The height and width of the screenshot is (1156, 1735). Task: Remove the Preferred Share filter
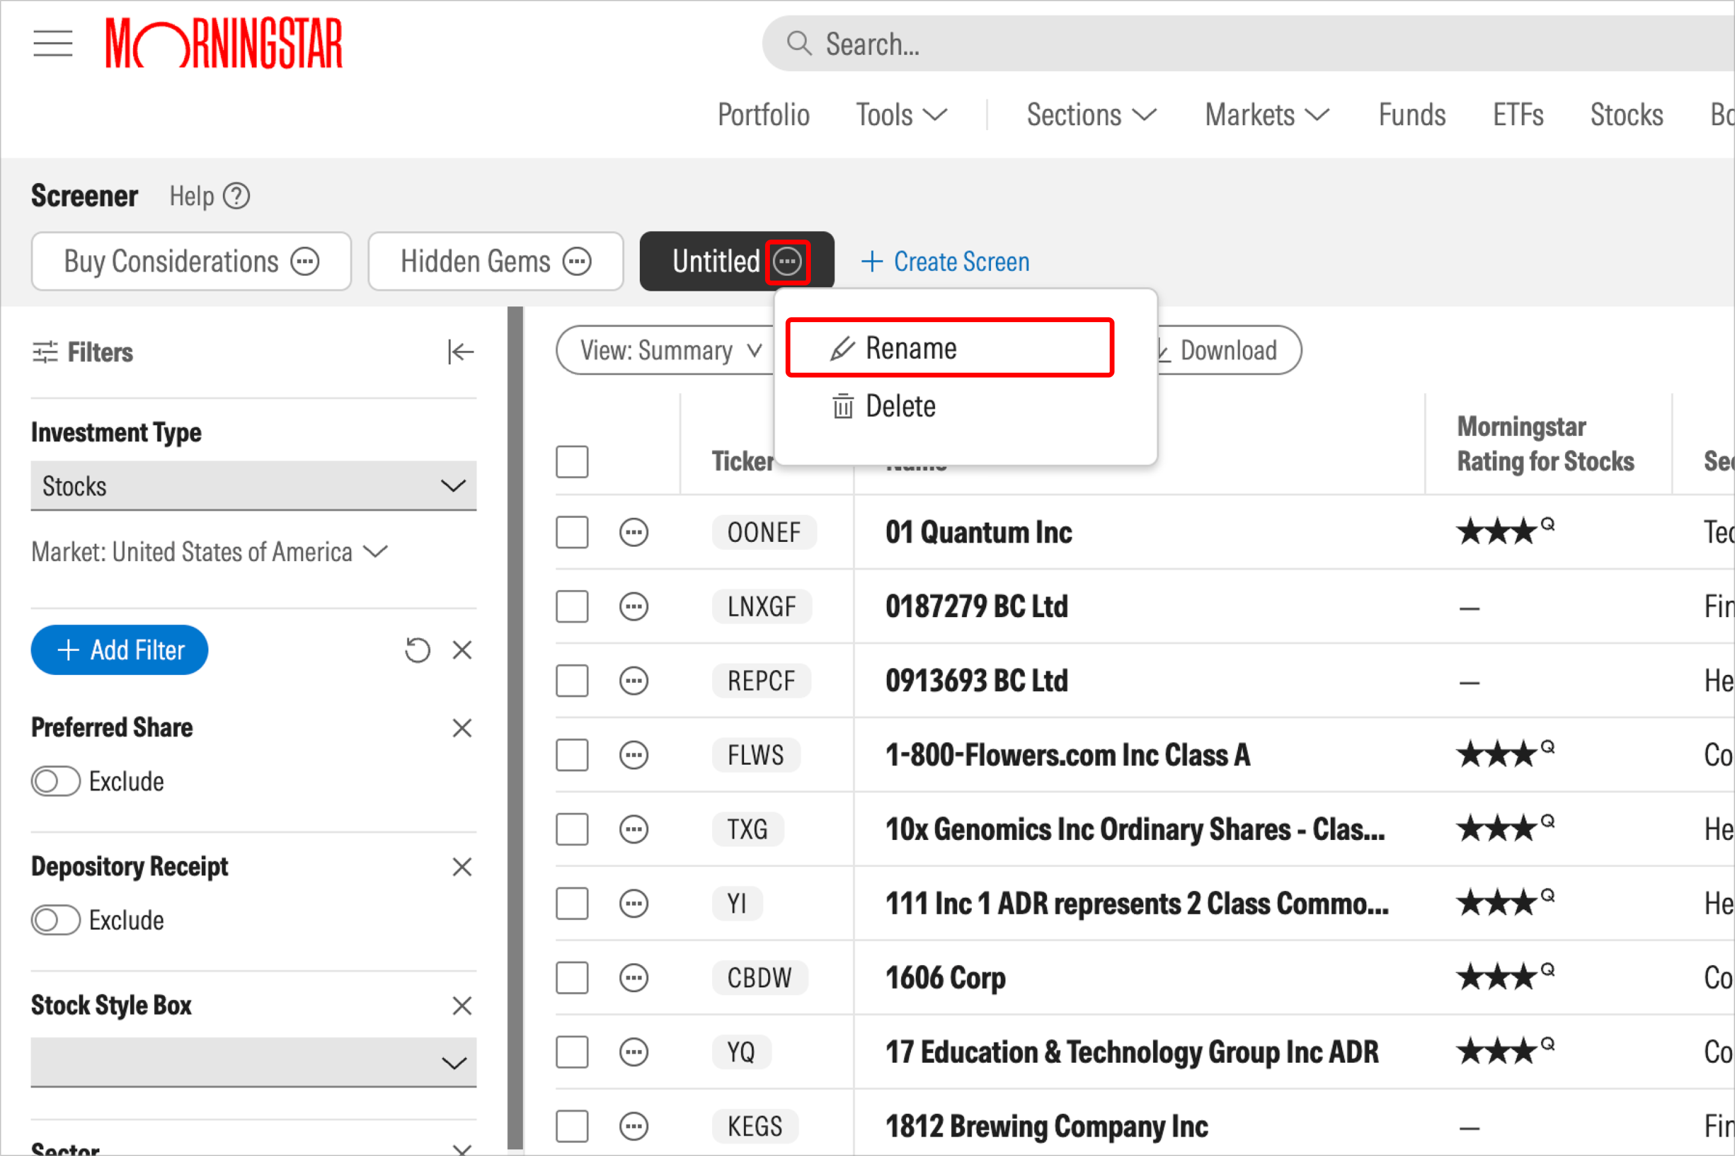pyautogui.click(x=462, y=728)
